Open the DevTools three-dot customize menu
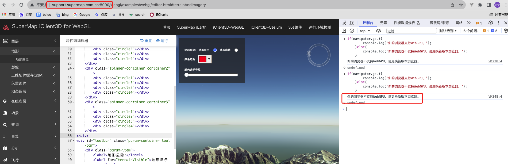The width and height of the screenshot is (508, 164). 499,23
